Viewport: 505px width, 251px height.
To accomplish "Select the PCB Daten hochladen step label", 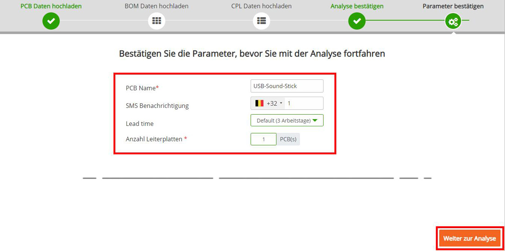I will click(51, 6).
